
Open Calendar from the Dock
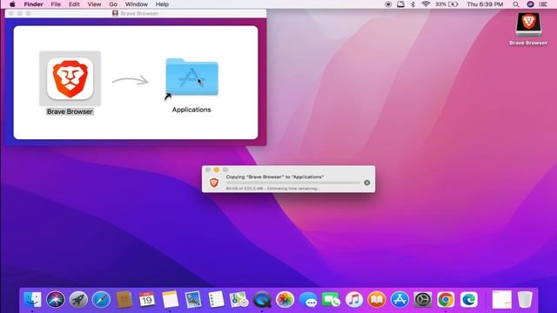(147, 299)
